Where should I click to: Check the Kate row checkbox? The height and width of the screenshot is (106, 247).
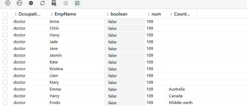point(5,62)
